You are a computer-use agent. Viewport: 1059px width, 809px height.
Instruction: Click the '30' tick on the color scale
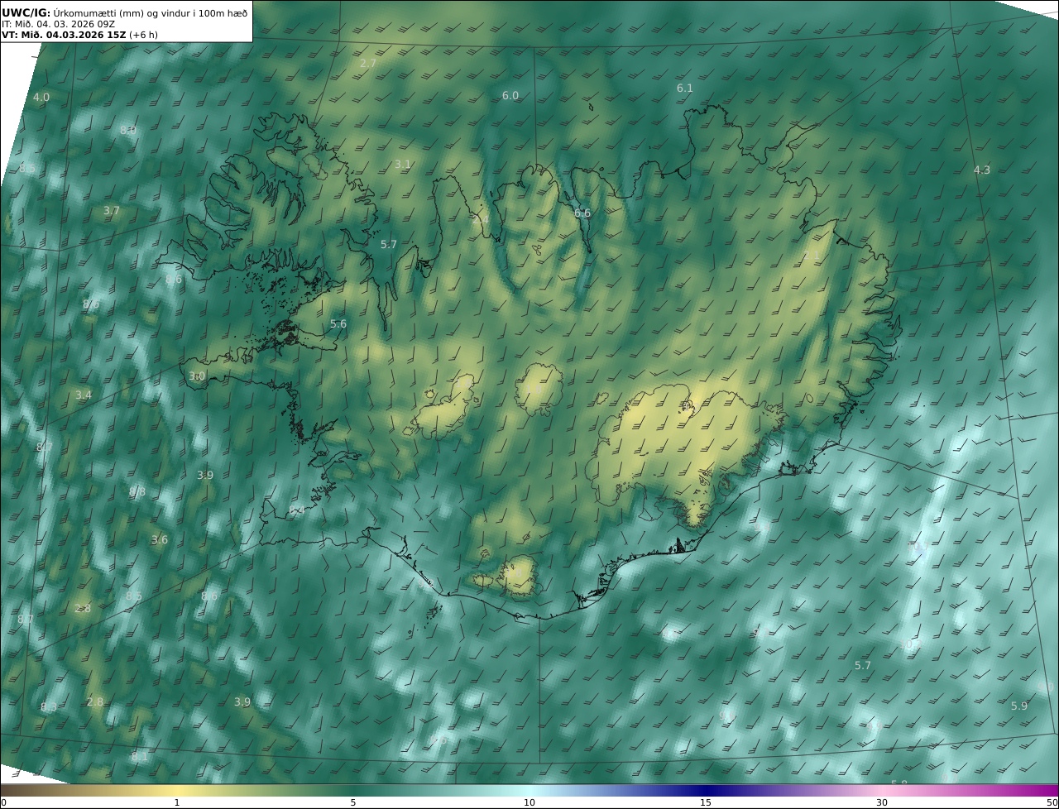(882, 802)
